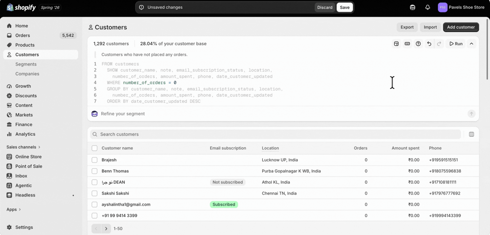Select the Sakshi Sakshi row checkbox
490x235 pixels.
tap(94, 193)
